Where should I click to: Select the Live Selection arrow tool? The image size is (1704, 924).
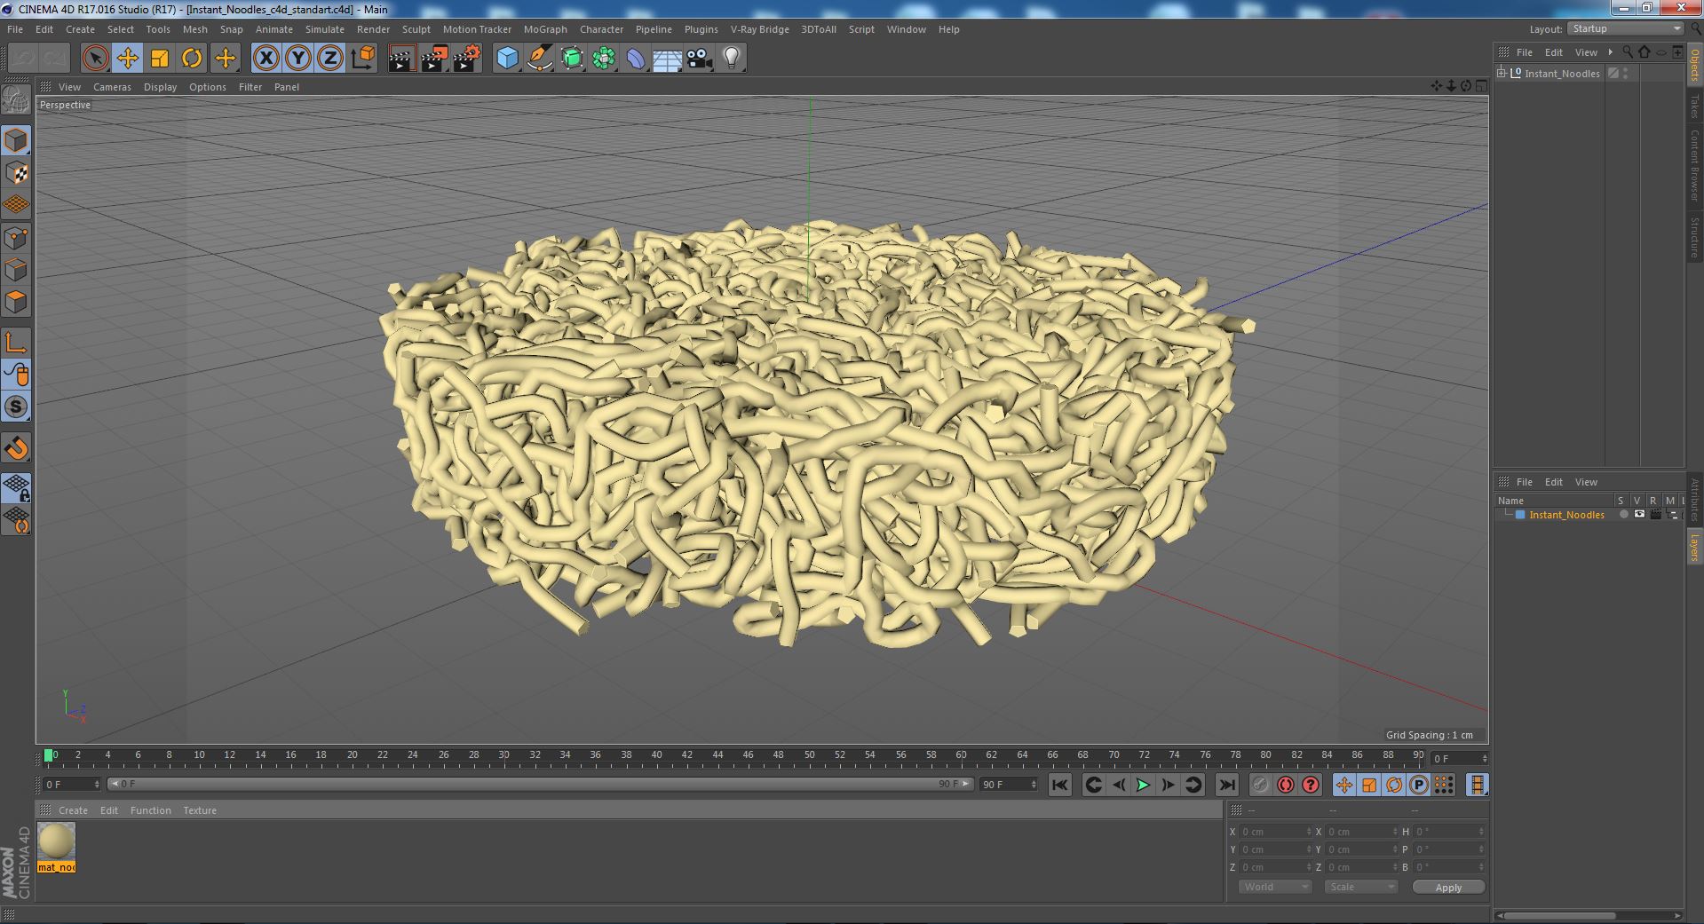(x=95, y=59)
